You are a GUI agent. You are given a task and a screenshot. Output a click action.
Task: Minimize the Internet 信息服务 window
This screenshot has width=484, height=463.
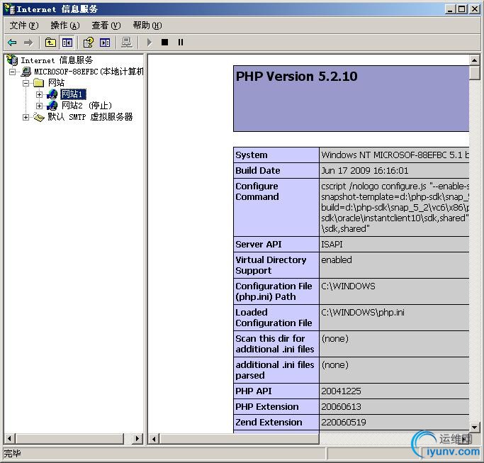pyautogui.click(x=451, y=9)
